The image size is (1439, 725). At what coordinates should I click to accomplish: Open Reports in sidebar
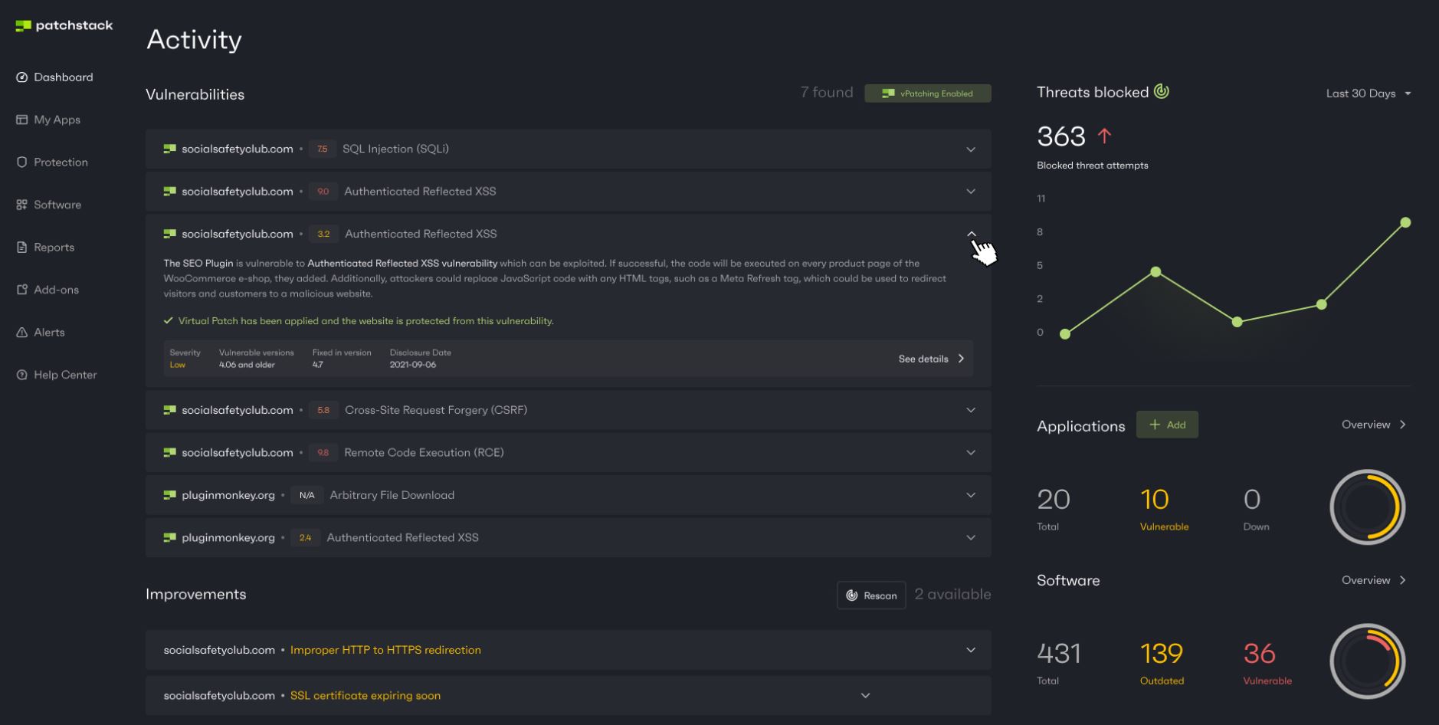45,248
